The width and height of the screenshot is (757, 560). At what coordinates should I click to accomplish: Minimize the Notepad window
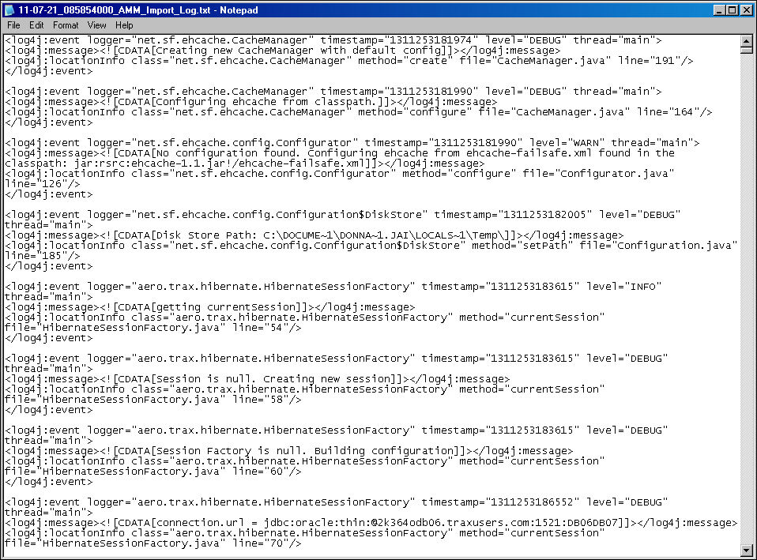click(x=719, y=10)
